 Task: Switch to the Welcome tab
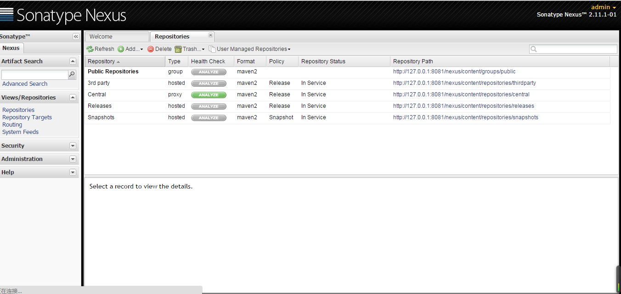[117, 37]
